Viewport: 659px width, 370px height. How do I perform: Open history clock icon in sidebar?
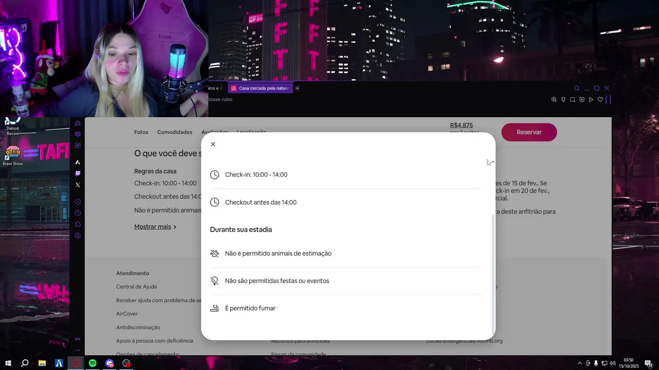(x=78, y=213)
